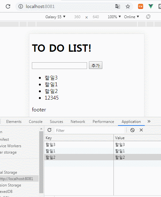Screen dimensions: 161x197
Task: Open Manifest in the sidebar
Action: (x=4, y=140)
